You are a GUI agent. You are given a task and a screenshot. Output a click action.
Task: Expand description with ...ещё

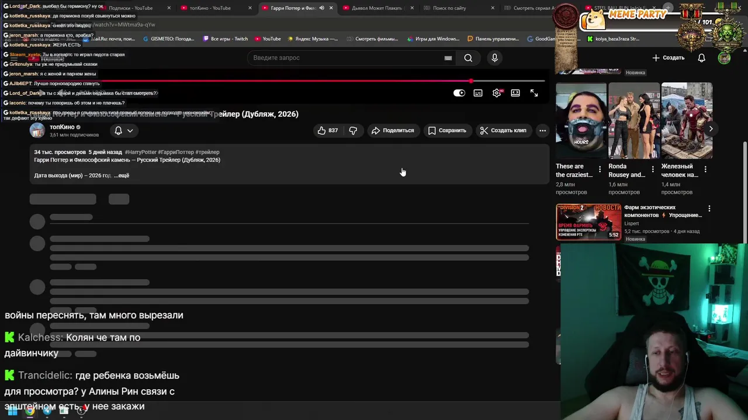pyautogui.click(x=121, y=176)
